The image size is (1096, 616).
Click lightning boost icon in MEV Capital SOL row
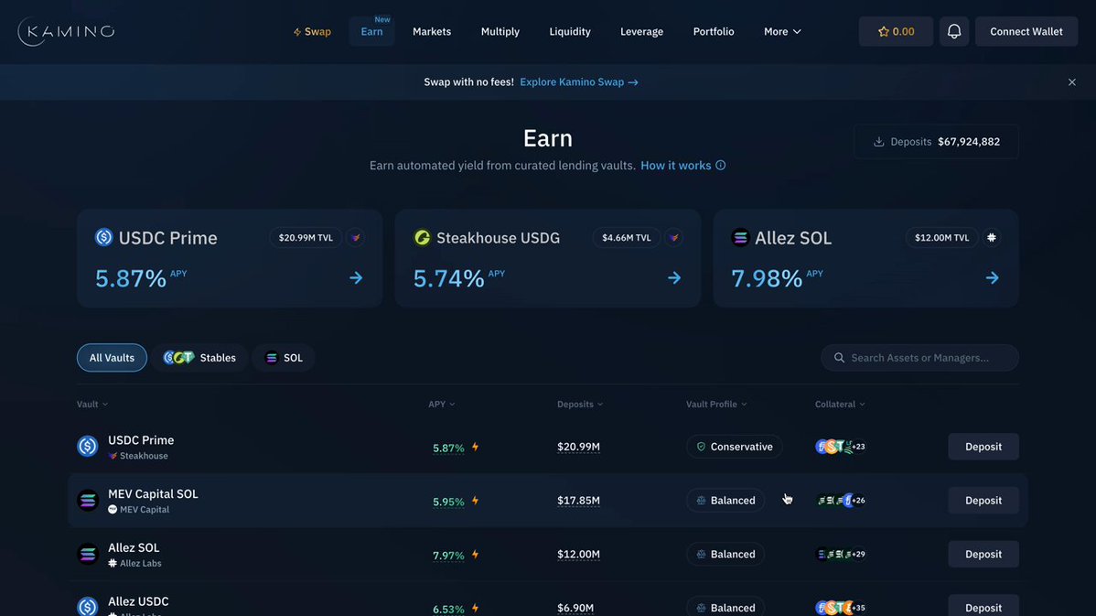[x=476, y=501]
